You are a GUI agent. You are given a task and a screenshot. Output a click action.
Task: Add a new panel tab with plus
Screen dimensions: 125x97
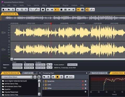pyautogui.click(x=40, y=73)
